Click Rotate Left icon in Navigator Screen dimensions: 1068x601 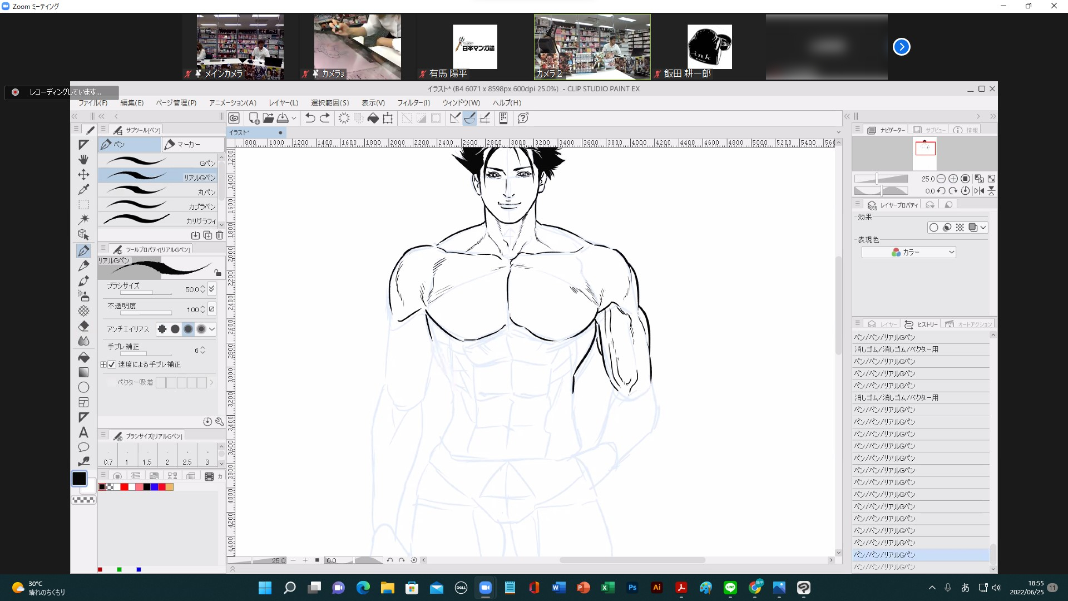pyautogui.click(x=941, y=191)
